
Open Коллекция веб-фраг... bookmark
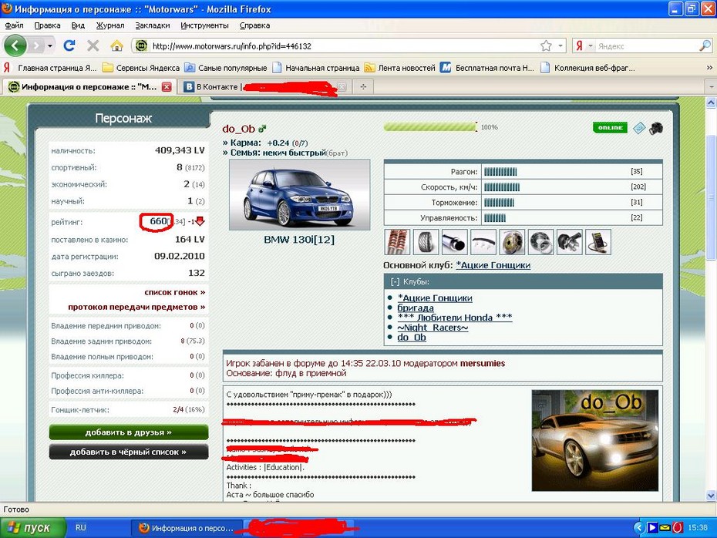coord(587,68)
